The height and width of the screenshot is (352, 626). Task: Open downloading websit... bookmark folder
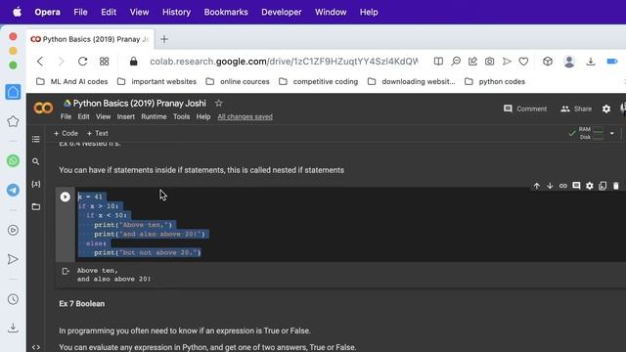click(411, 82)
